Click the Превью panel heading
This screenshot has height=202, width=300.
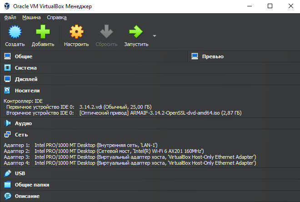click(x=213, y=56)
